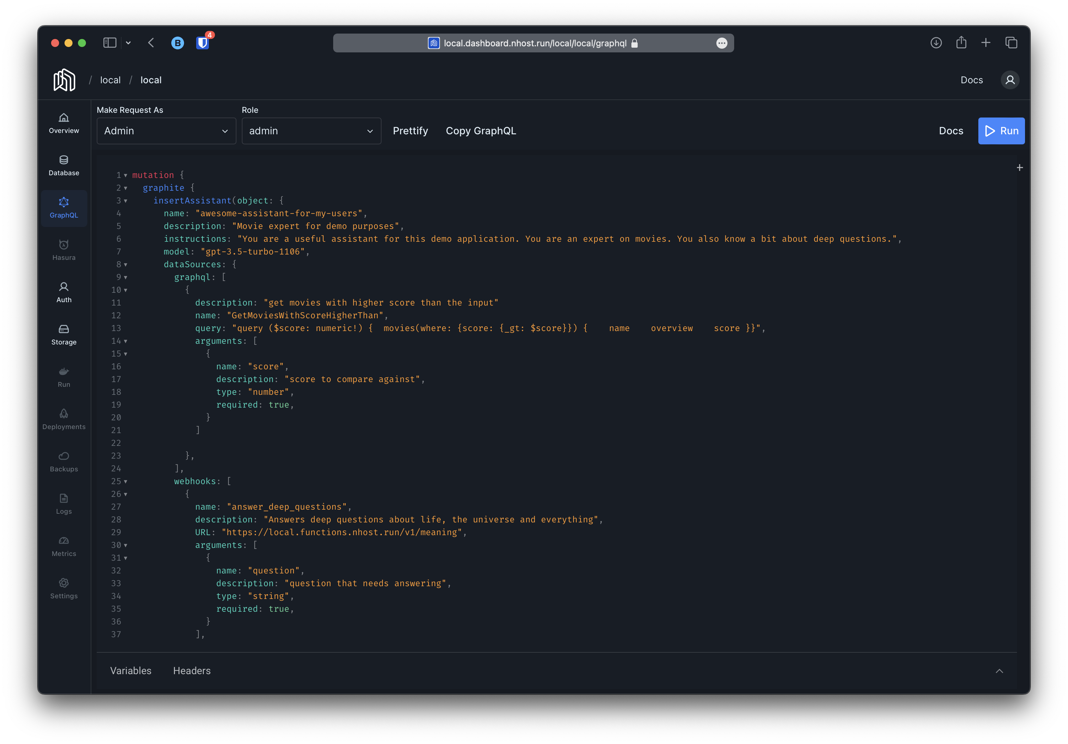Run the GraphQL mutation
Viewport: 1068px width, 744px height.
click(x=1001, y=131)
